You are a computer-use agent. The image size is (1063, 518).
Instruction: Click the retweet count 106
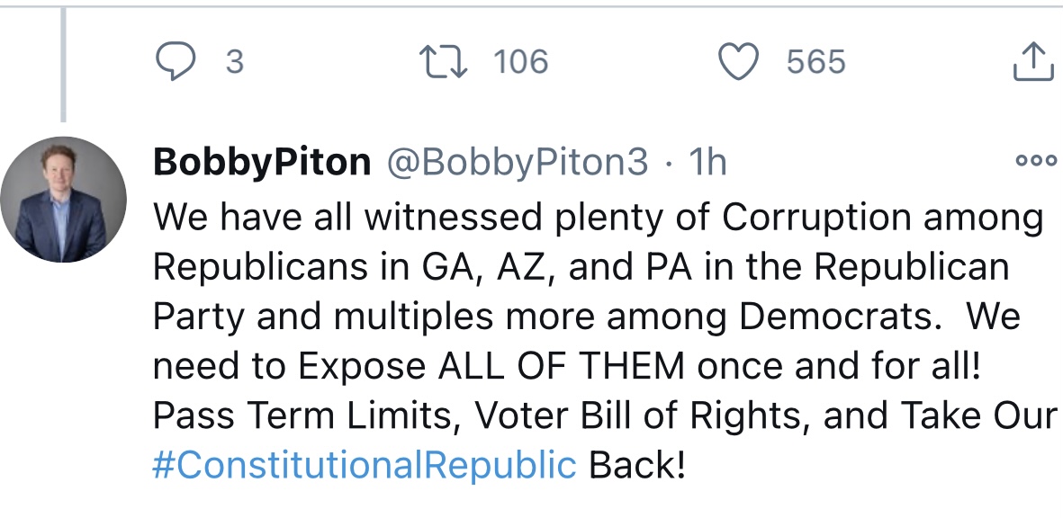tap(520, 62)
